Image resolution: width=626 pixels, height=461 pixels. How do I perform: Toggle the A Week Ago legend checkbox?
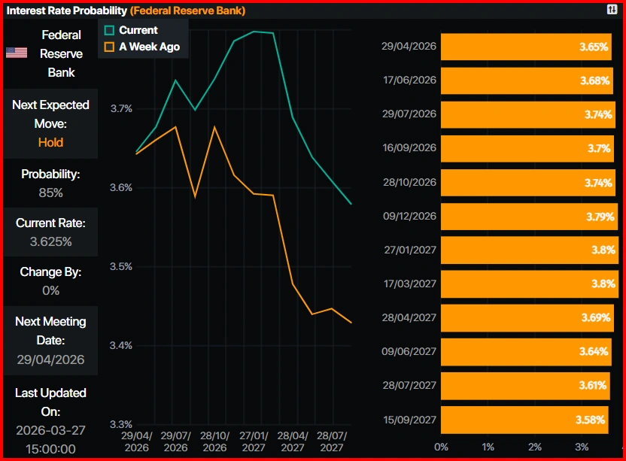pyautogui.click(x=109, y=47)
